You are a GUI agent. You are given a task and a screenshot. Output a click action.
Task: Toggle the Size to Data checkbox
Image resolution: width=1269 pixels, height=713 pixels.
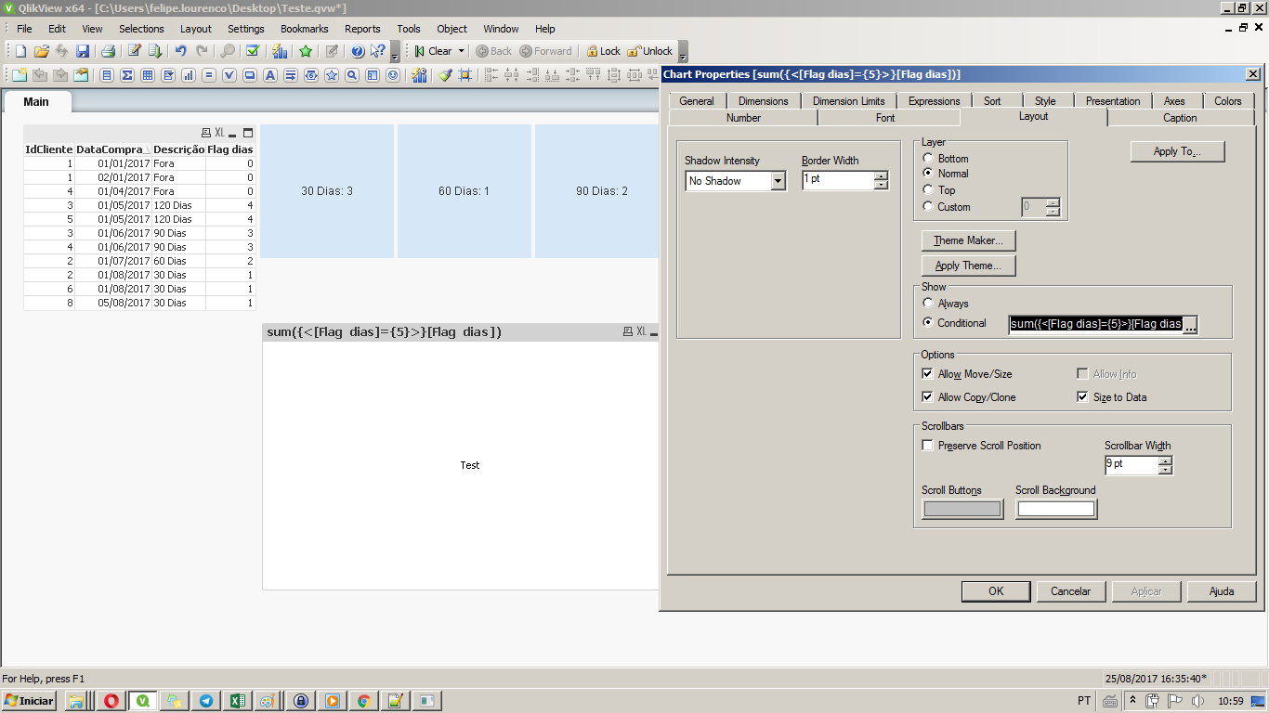1082,396
